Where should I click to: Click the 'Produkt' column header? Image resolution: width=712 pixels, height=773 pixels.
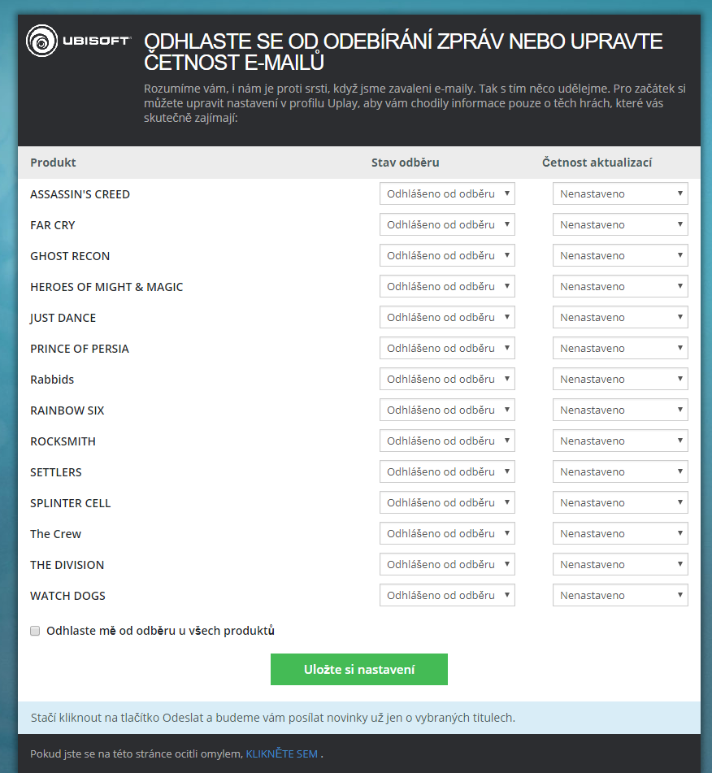53,163
